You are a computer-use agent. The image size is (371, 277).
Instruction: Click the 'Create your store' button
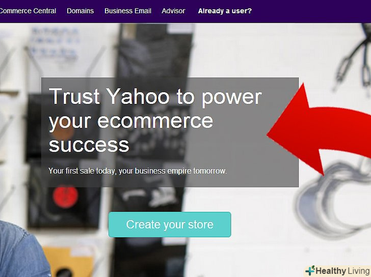[x=170, y=225]
